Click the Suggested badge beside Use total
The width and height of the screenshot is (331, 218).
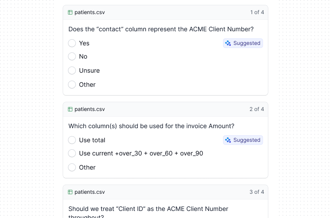click(x=243, y=140)
